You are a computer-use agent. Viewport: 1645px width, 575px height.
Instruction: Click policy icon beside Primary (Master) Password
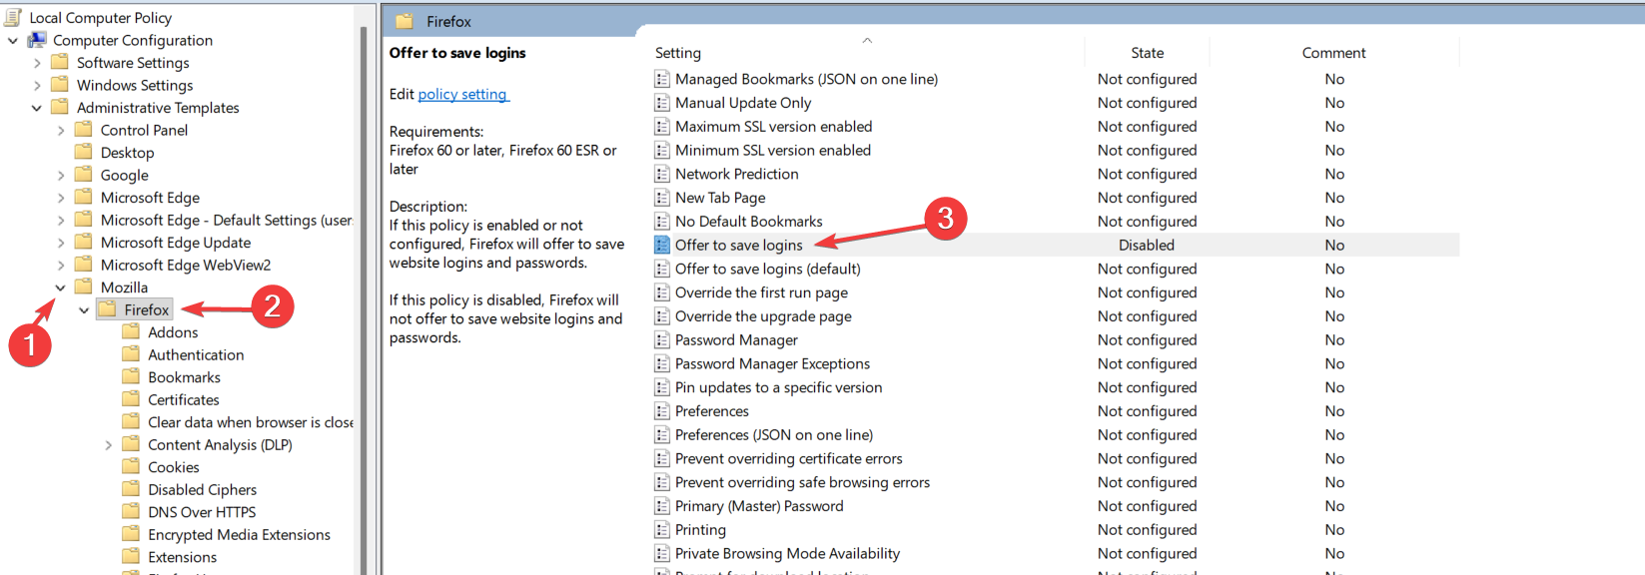click(x=662, y=506)
